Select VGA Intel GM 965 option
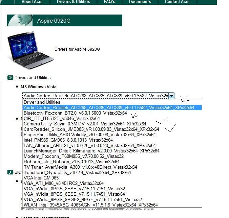Screen dimensions: 229x218 112,178
